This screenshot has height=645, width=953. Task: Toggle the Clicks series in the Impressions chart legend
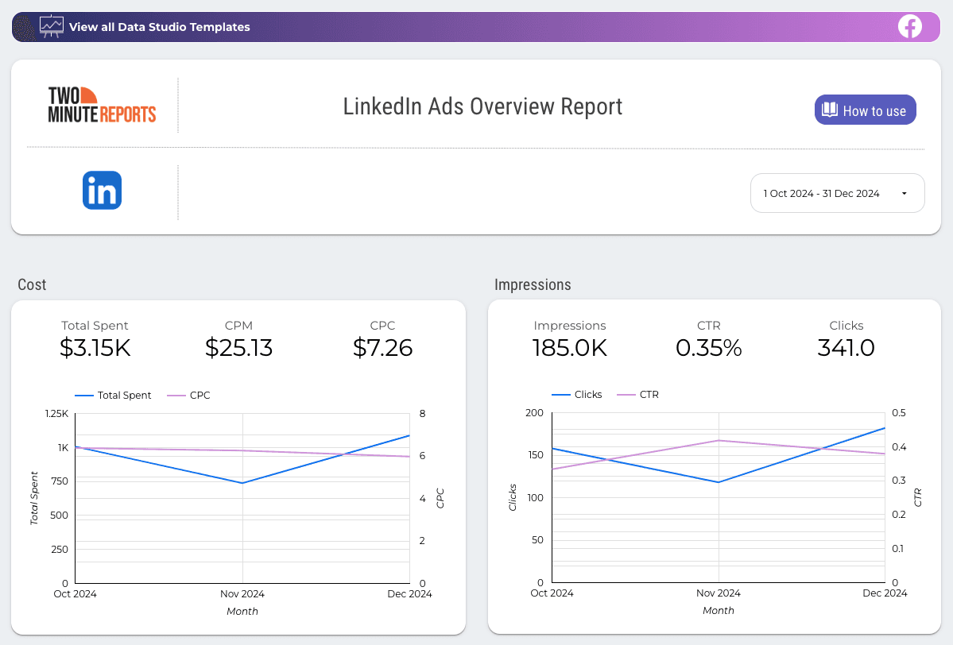577,394
